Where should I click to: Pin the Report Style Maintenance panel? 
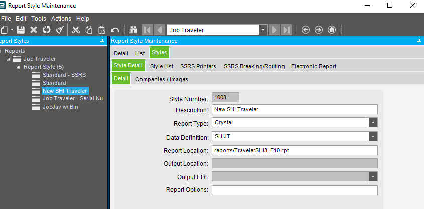419,41
